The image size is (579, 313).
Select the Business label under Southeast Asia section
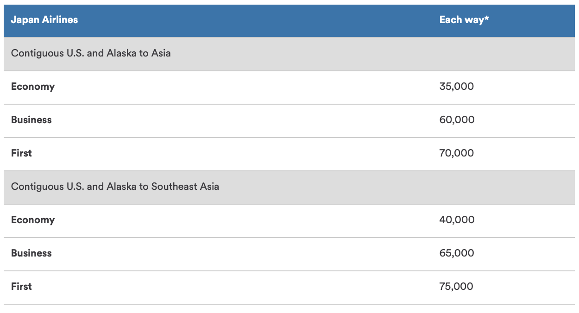click(x=31, y=253)
